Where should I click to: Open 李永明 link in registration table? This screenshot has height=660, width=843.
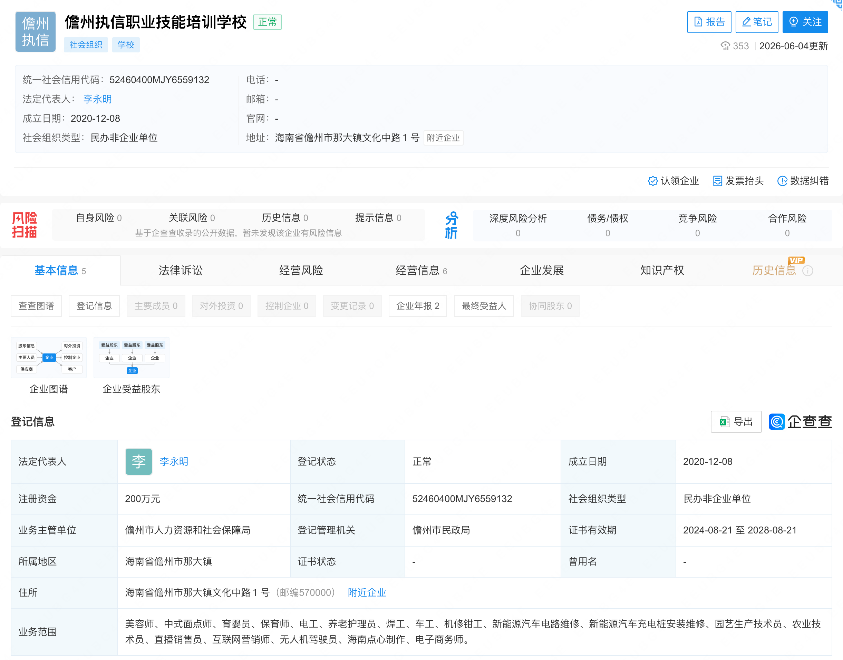coord(174,461)
